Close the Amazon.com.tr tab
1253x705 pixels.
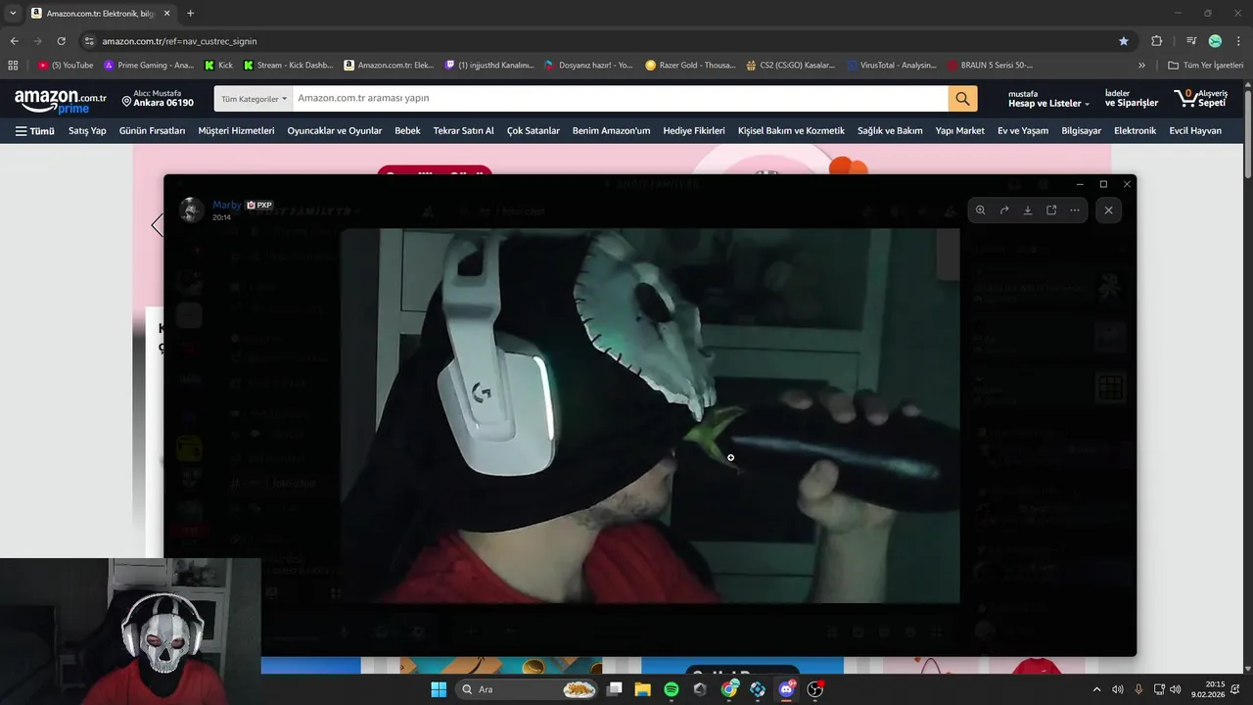(166, 14)
